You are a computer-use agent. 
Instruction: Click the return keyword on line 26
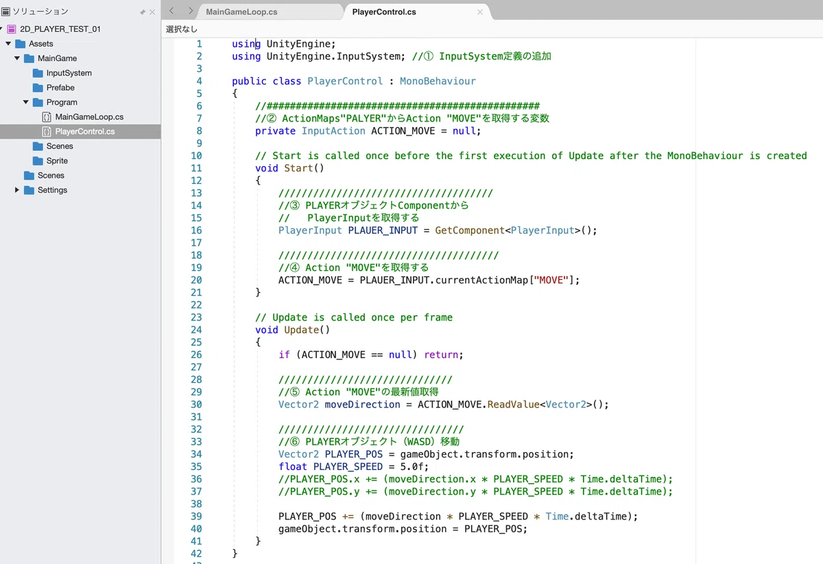point(442,355)
